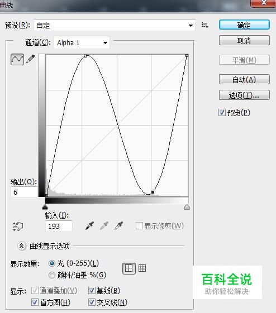The height and width of the screenshot is (313, 276).
Task: Open the 通道(C) Alpha 1 channel dropdown
Action: 82,42
